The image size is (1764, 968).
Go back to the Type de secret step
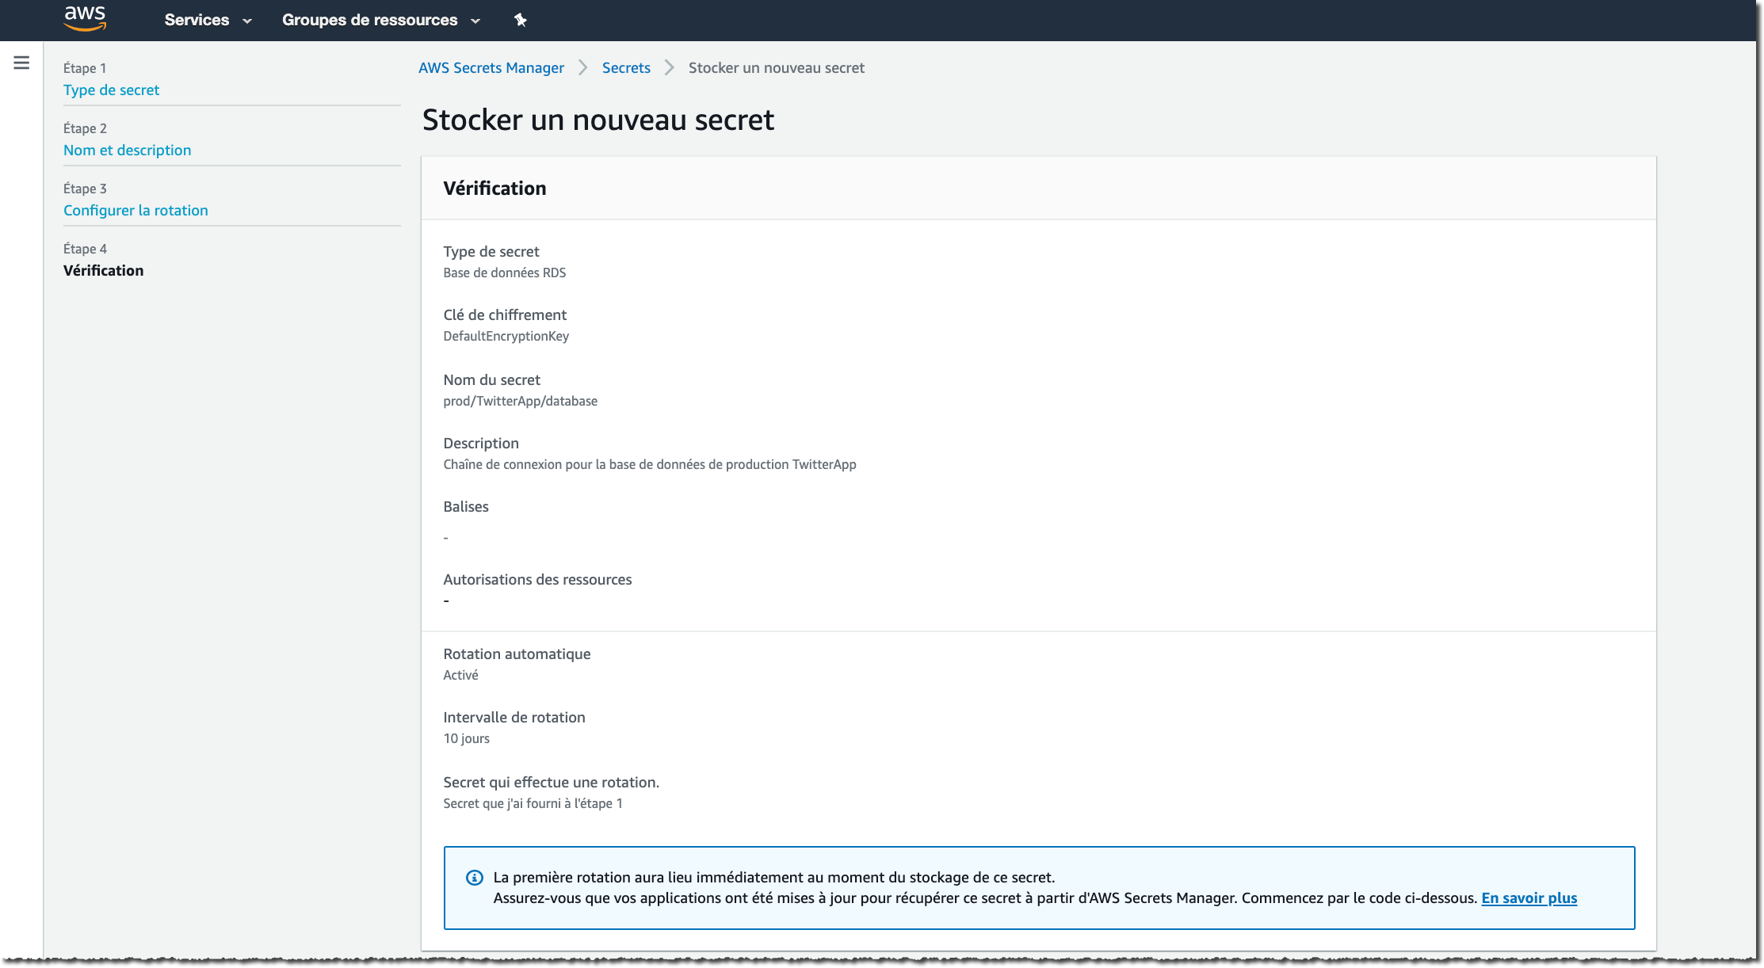111,90
